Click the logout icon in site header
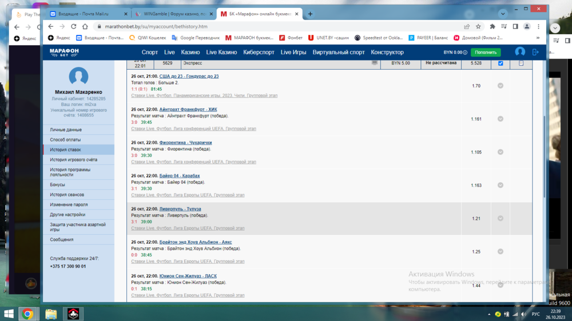572x321 pixels. pos(535,52)
